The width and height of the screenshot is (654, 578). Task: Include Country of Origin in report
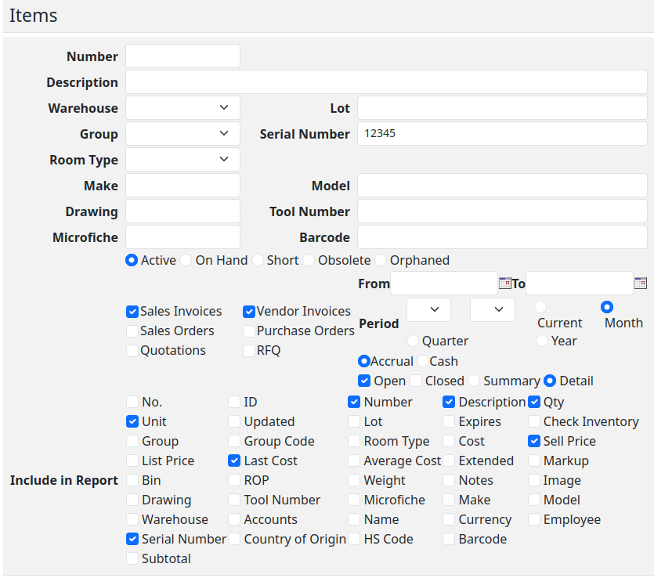[x=233, y=539]
